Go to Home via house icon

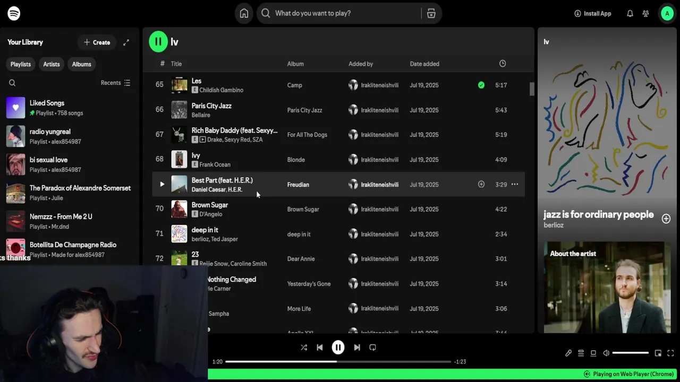[244, 13]
